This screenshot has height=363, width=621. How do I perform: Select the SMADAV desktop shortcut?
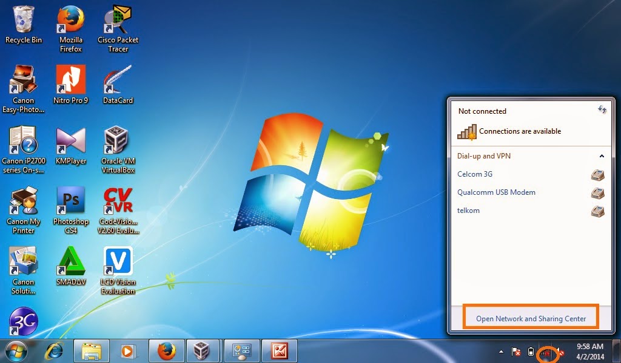click(x=71, y=266)
